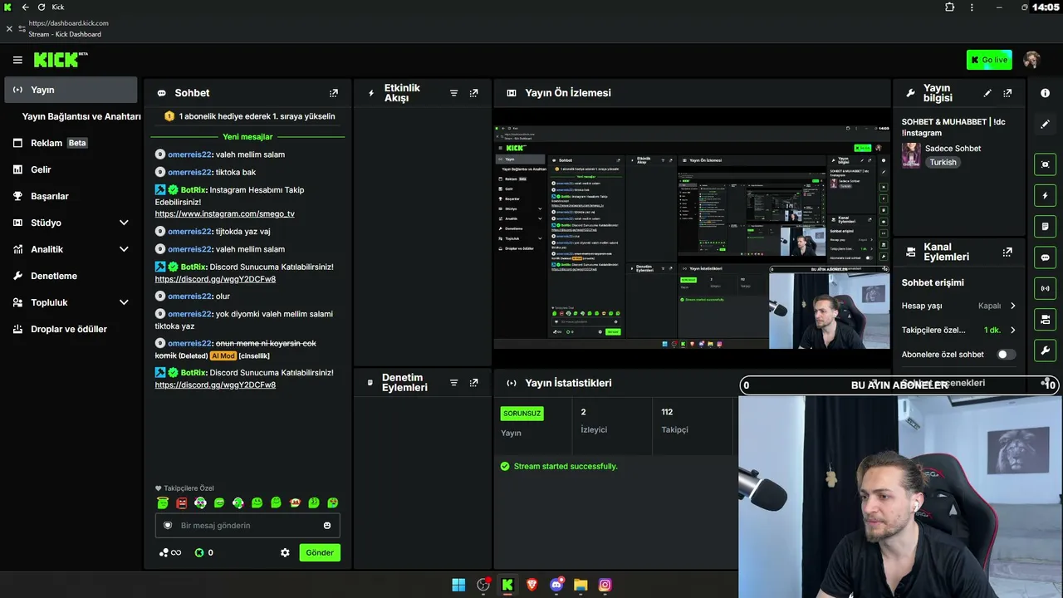The image size is (1063, 598).
Task: Open Brave browser from the taskbar
Action: [x=532, y=585]
